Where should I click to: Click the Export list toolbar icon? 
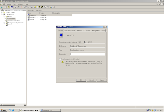pyautogui.click(x=31, y=7)
